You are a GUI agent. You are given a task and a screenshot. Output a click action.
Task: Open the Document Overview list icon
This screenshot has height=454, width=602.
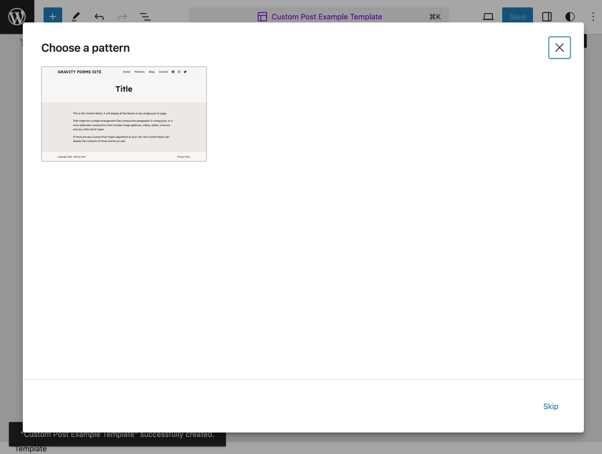[x=145, y=16]
